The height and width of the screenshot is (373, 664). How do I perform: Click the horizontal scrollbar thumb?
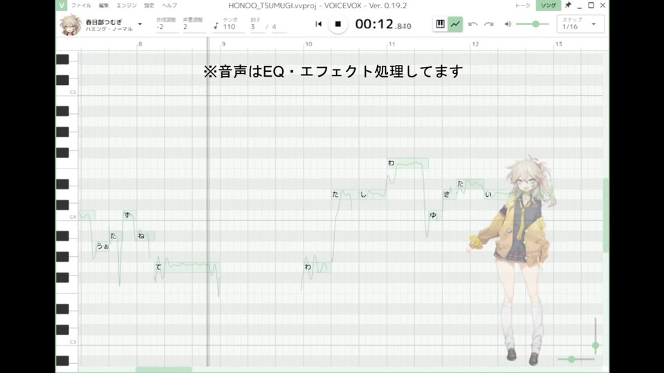tap(163, 370)
